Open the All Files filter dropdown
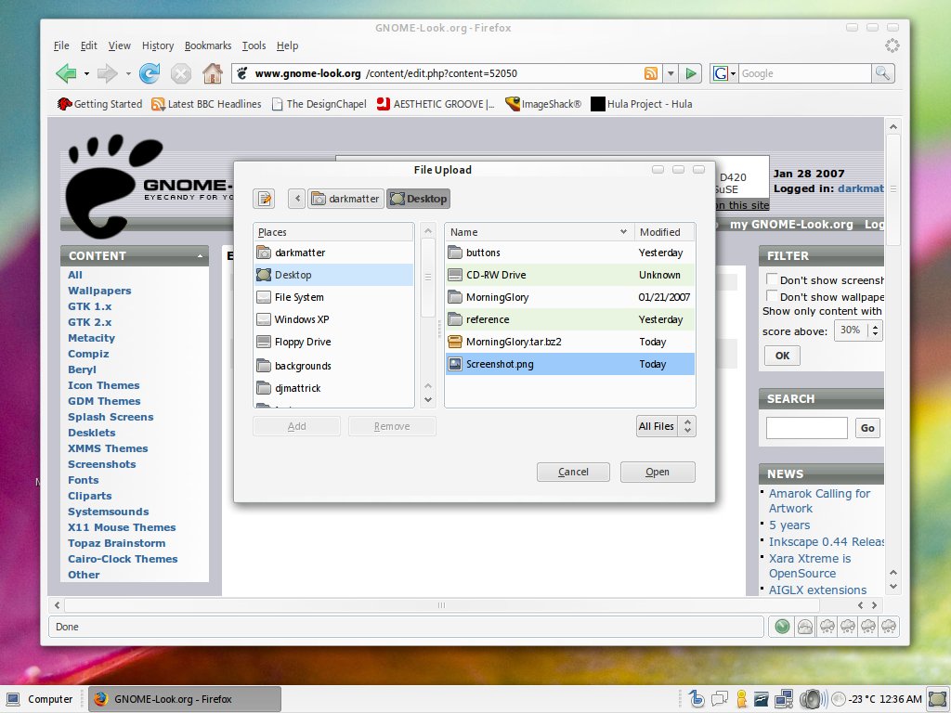Viewport: 951px width, 713px height. tap(665, 426)
